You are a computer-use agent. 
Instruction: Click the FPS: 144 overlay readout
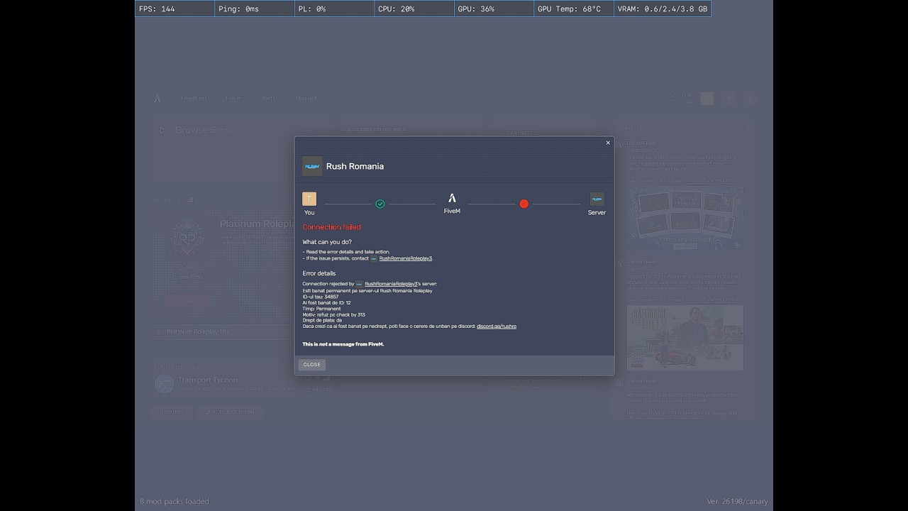pos(175,9)
